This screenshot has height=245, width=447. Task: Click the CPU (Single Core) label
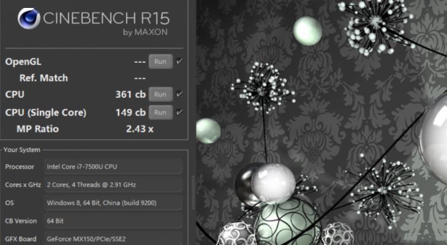pos(45,112)
